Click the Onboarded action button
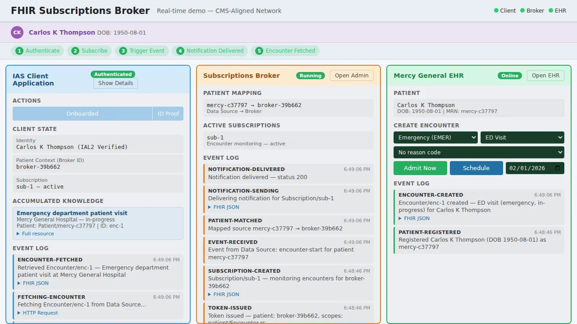 tap(82, 113)
